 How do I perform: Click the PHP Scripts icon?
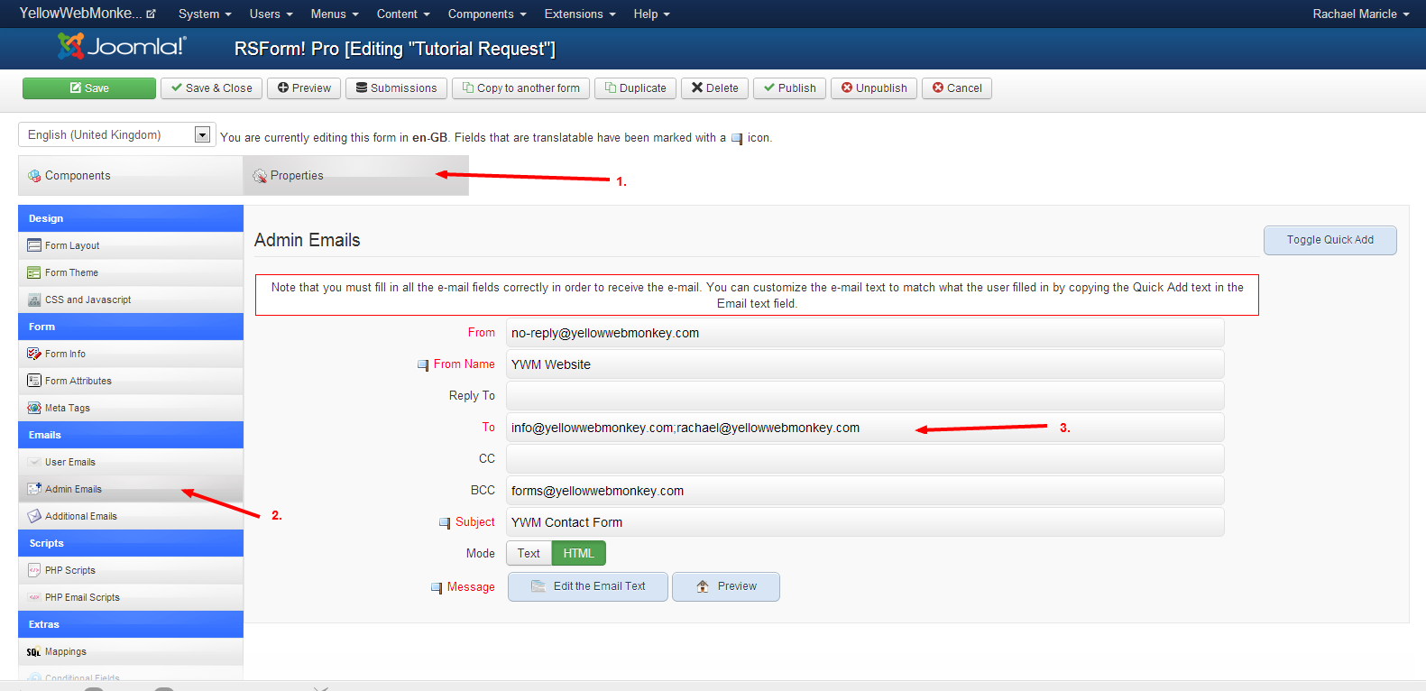tap(34, 570)
